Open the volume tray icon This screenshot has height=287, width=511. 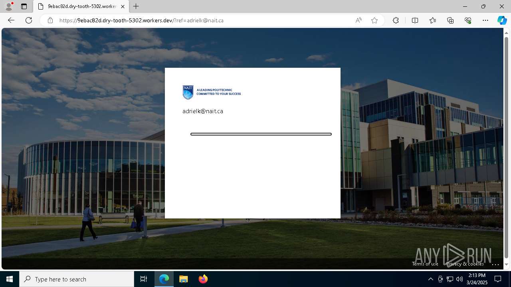pos(460,279)
